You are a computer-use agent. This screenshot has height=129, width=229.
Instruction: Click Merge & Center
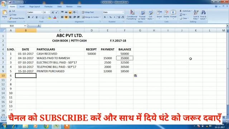[x=91, y=17]
